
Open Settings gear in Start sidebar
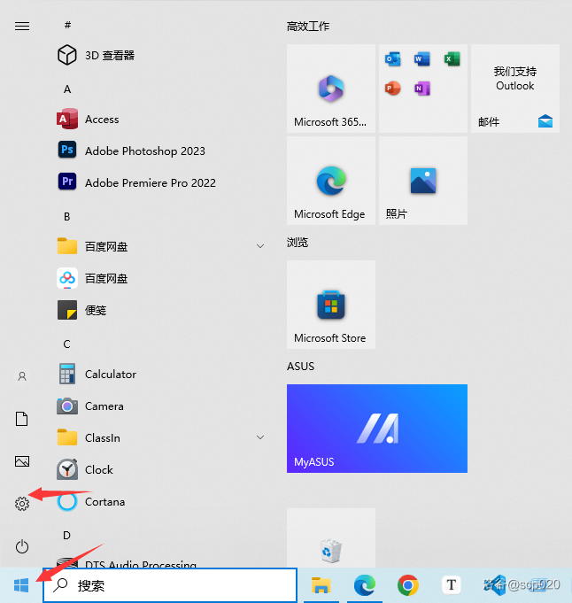[x=22, y=504]
